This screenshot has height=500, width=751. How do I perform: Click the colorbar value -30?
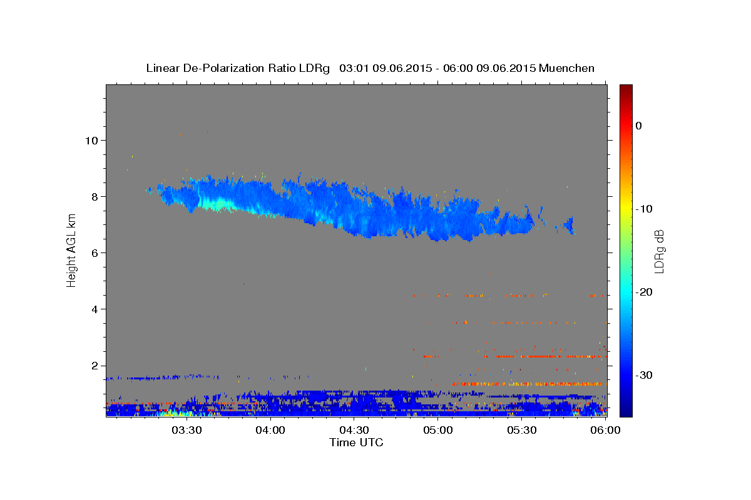pyautogui.click(x=644, y=375)
